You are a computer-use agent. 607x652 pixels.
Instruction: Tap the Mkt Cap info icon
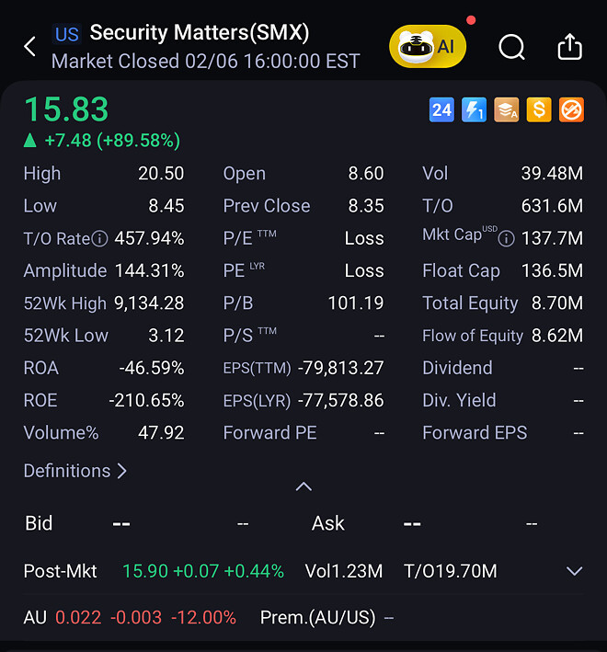click(506, 239)
